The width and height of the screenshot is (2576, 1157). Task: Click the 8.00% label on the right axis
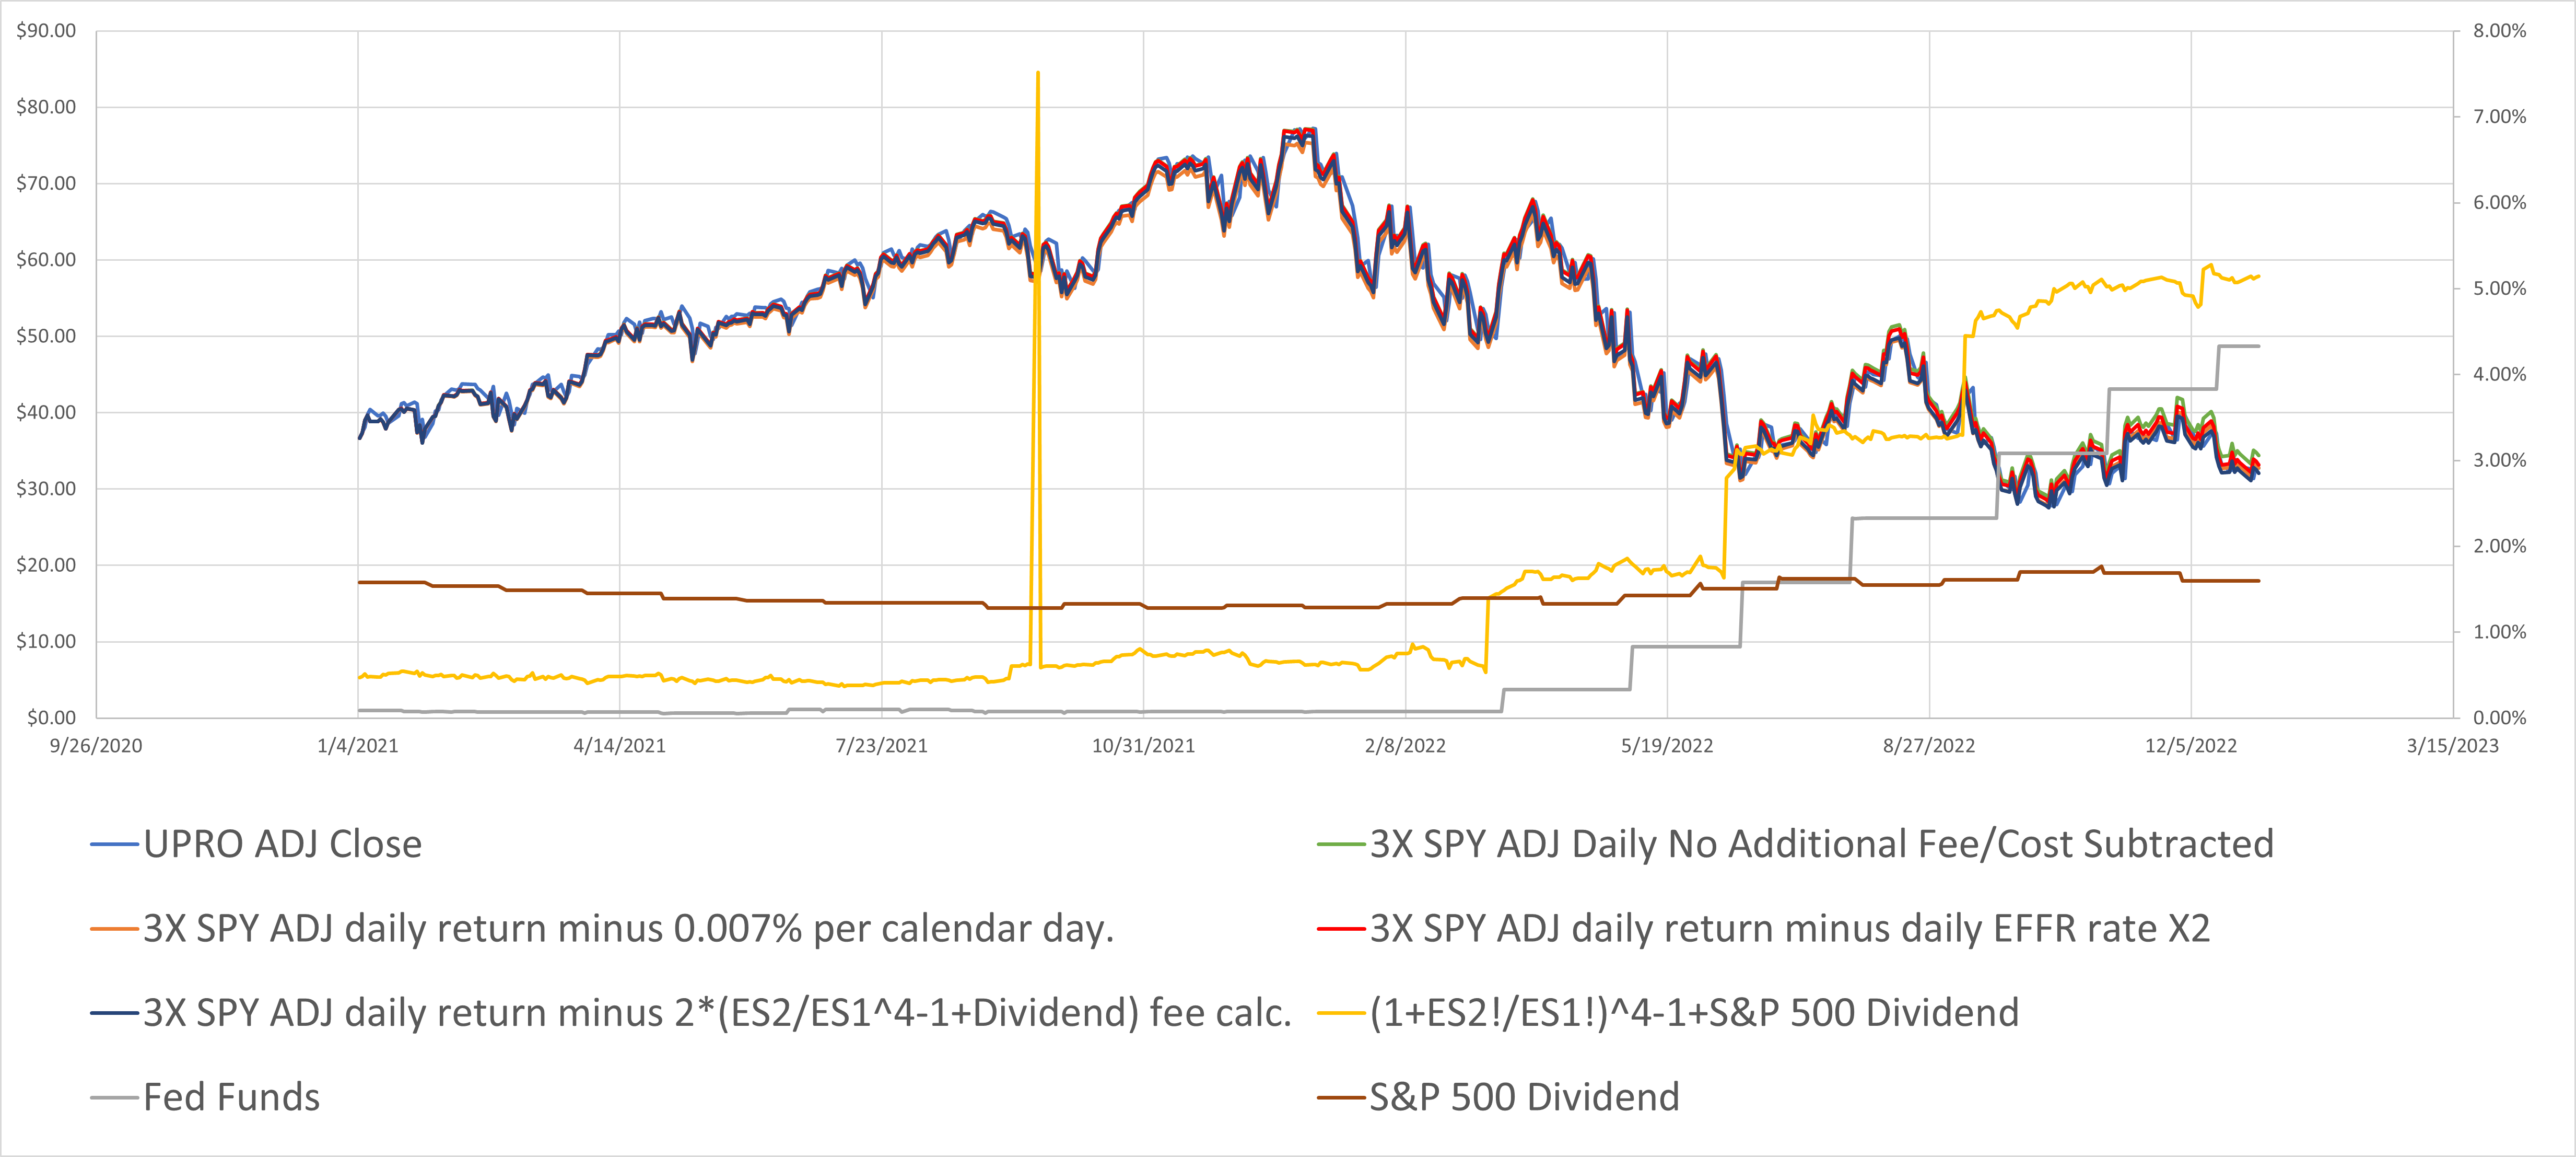2499,31
